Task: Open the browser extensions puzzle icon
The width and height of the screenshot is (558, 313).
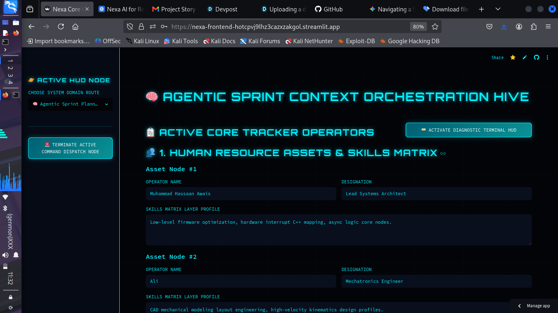Action: click(x=533, y=26)
